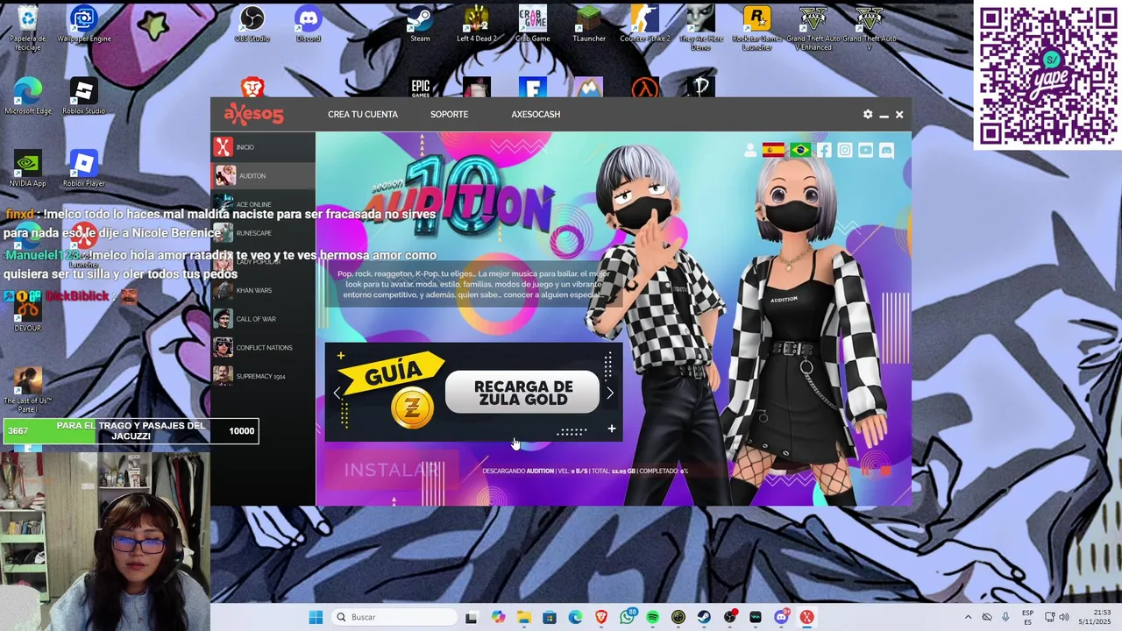Open Grand Theft Auto V Enhanced shortcut
This screenshot has height=631, width=1122.
813,28
